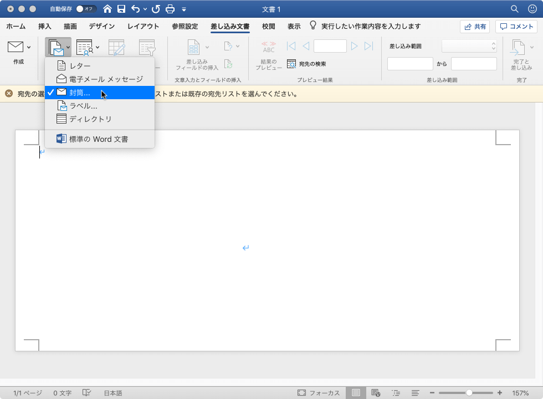Open spelling check status bar icon

pyautogui.click(x=86, y=393)
